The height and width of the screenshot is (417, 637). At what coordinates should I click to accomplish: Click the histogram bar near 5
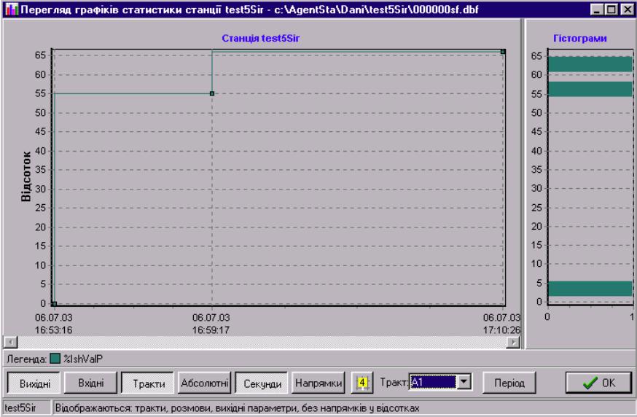(x=590, y=288)
